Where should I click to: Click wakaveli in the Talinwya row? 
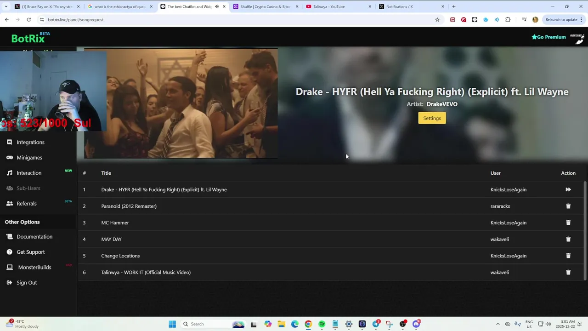pyautogui.click(x=499, y=272)
